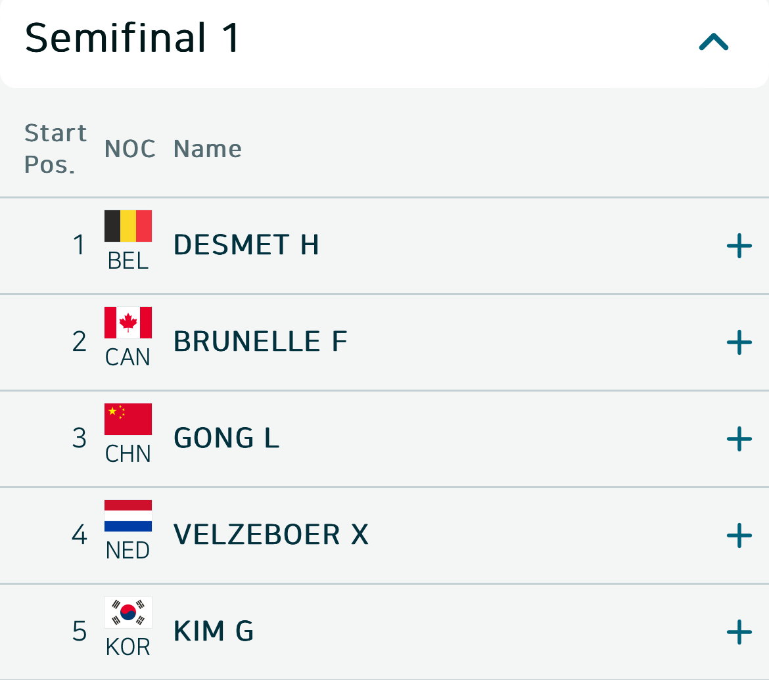Click the South Korea flag icon
The image size is (769, 680).
pyautogui.click(x=128, y=612)
